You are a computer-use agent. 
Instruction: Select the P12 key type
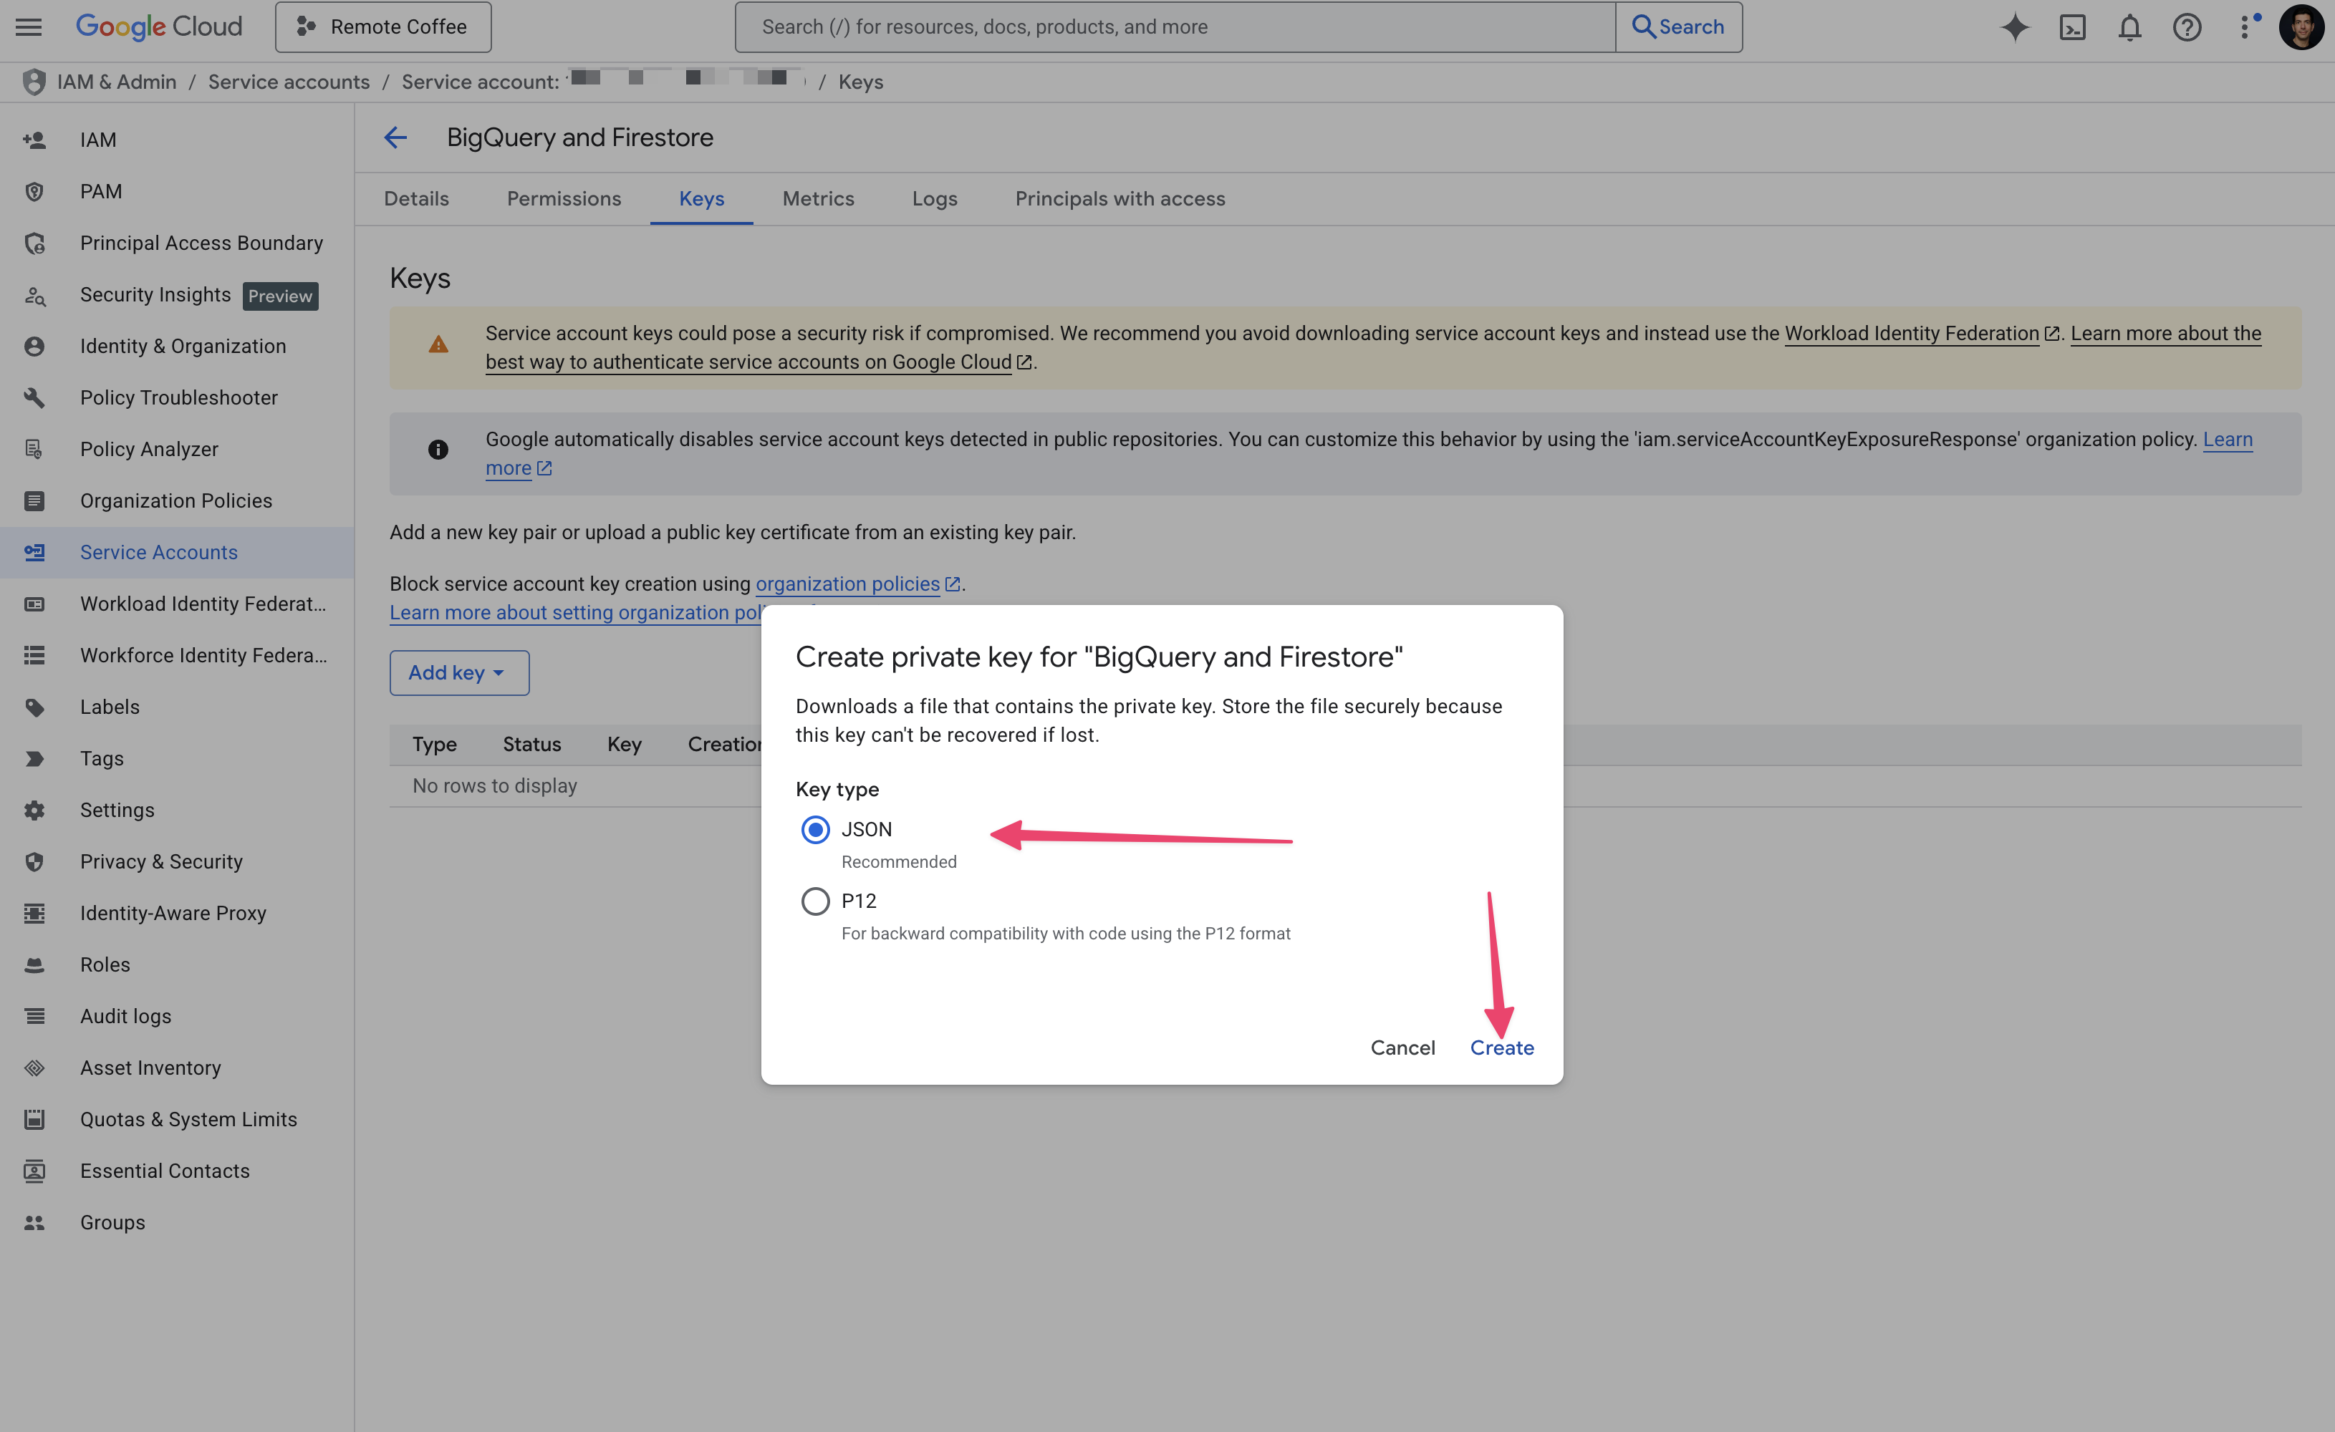815,901
